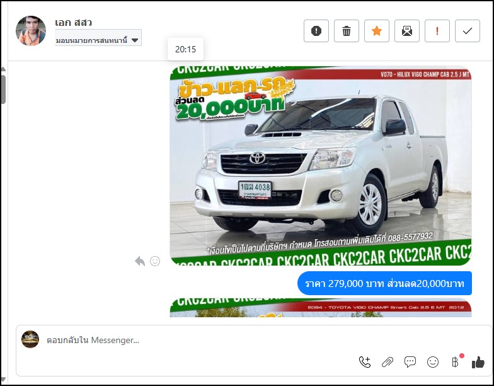Open saved replies speech bubble icon
This screenshot has height=386, width=494.
(410, 362)
